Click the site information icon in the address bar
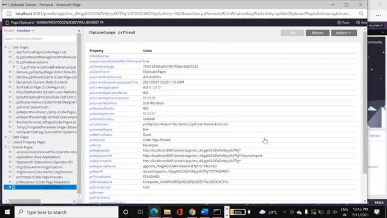The width and height of the screenshot is (387, 218). point(8,13)
